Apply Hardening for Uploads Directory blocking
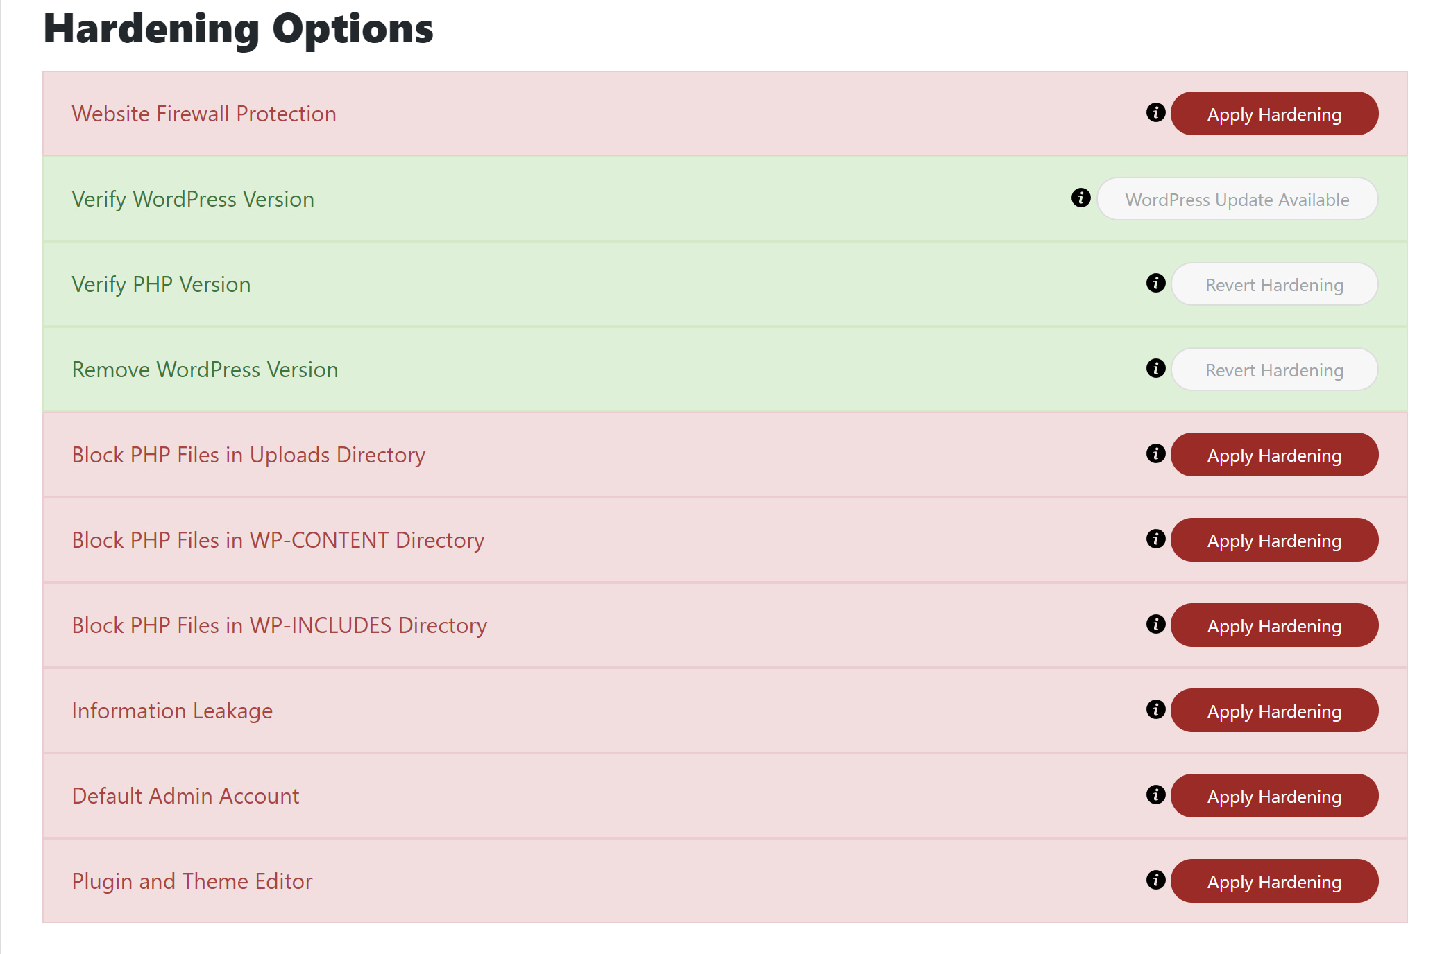This screenshot has width=1442, height=954. point(1274,454)
